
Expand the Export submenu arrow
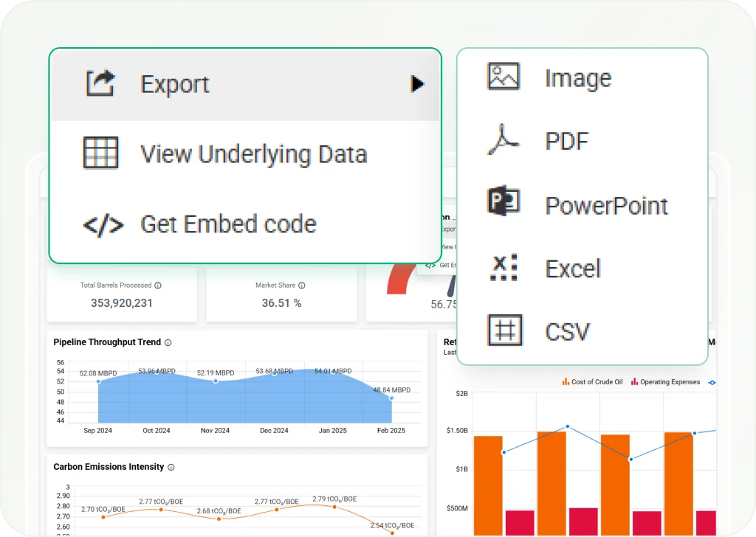tap(418, 84)
